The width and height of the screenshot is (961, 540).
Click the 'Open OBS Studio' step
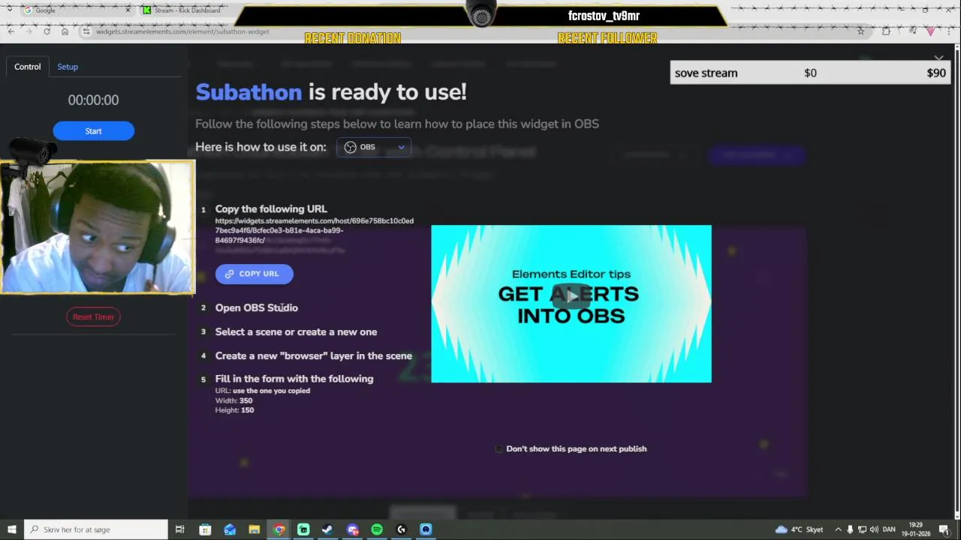tap(257, 307)
